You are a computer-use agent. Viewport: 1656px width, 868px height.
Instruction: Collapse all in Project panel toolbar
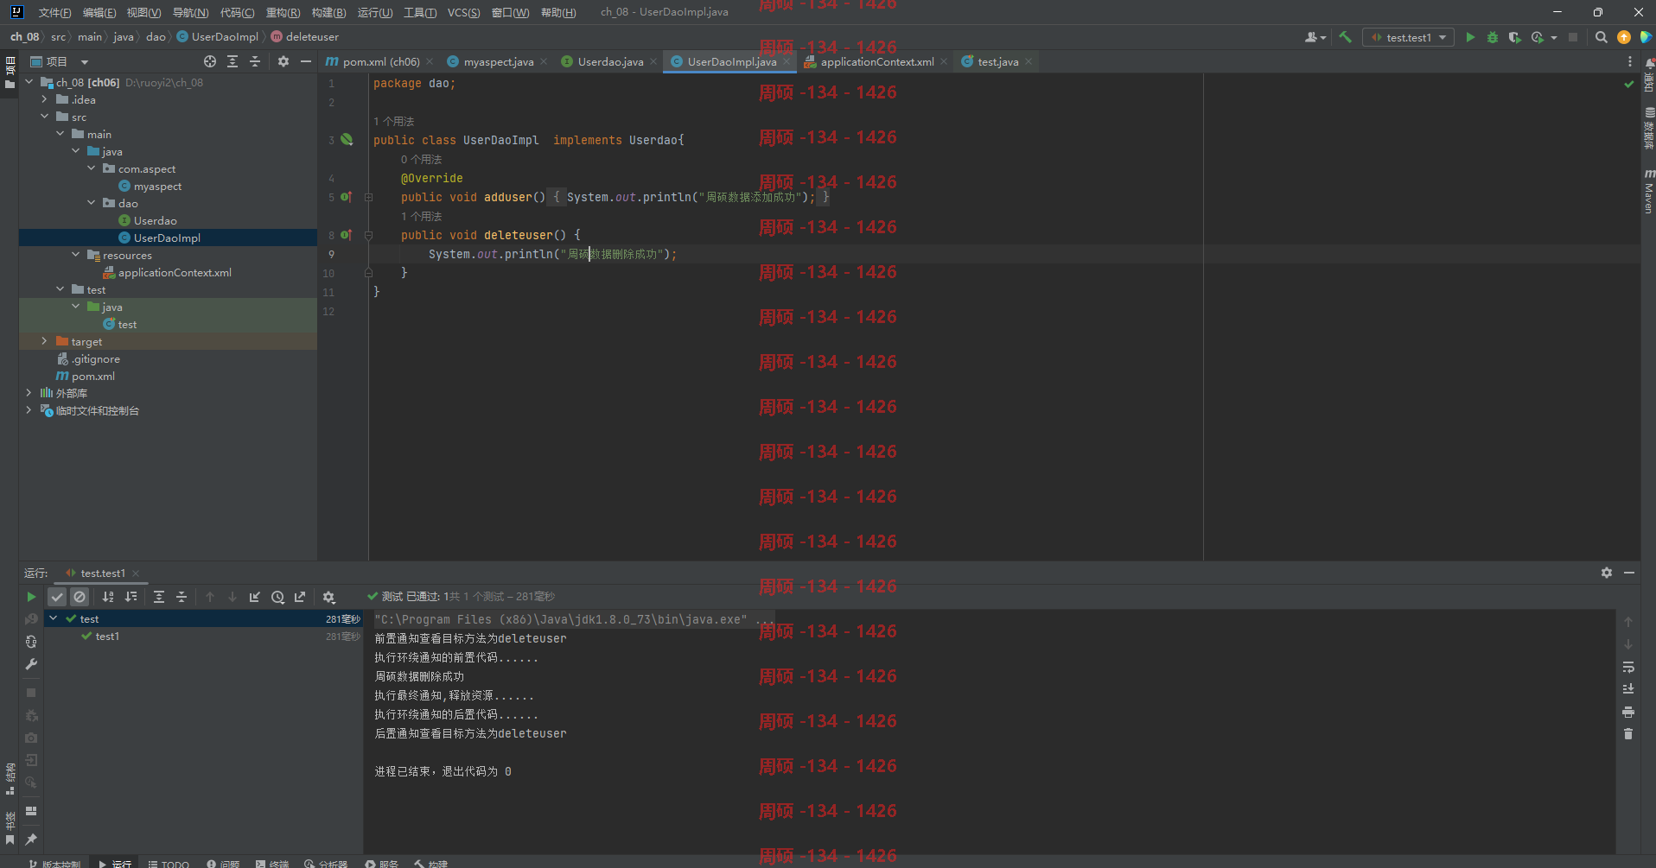(x=255, y=61)
